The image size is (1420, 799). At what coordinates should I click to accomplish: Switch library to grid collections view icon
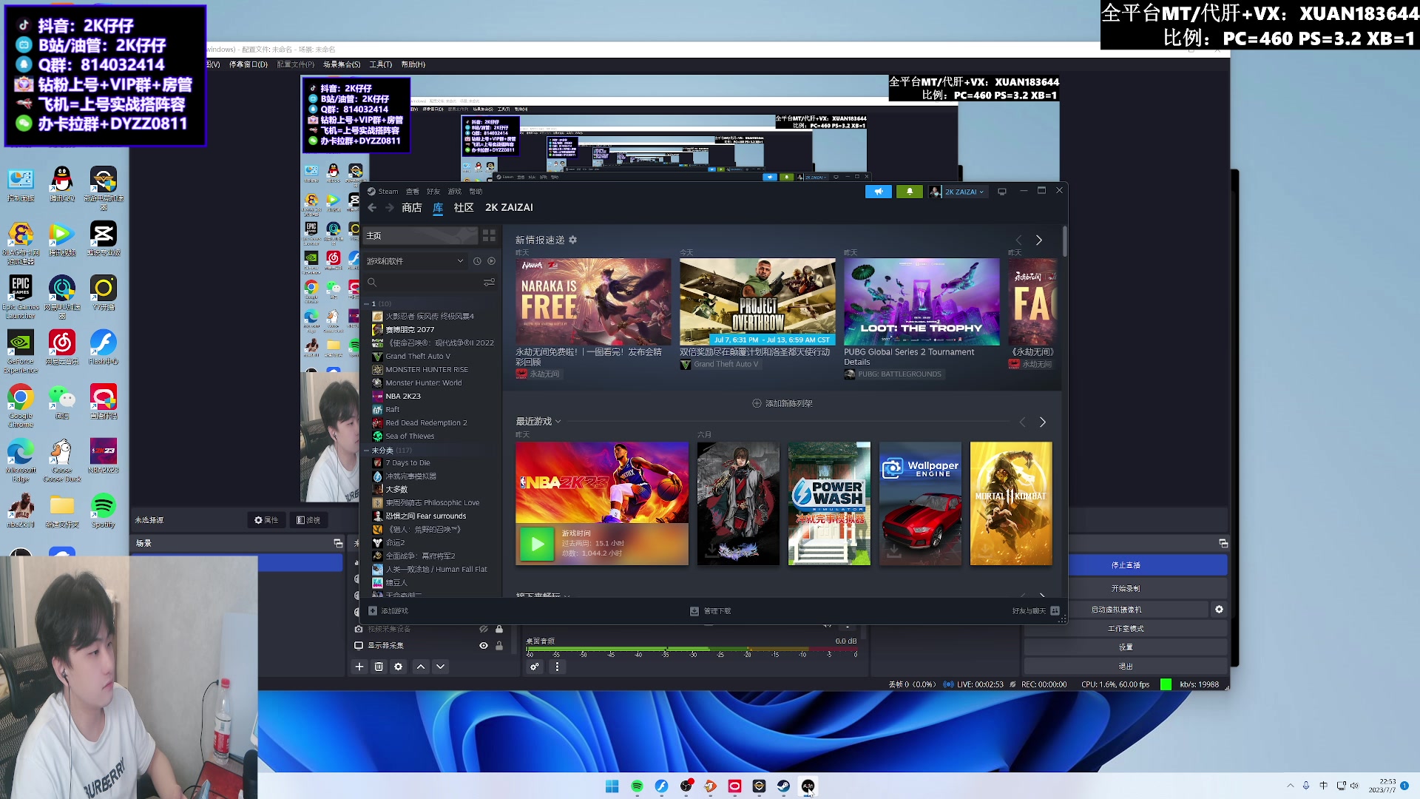[x=489, y=235]
